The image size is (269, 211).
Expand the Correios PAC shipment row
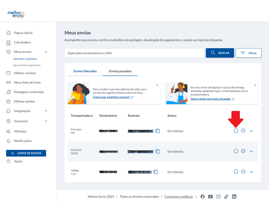coord(251,131)
